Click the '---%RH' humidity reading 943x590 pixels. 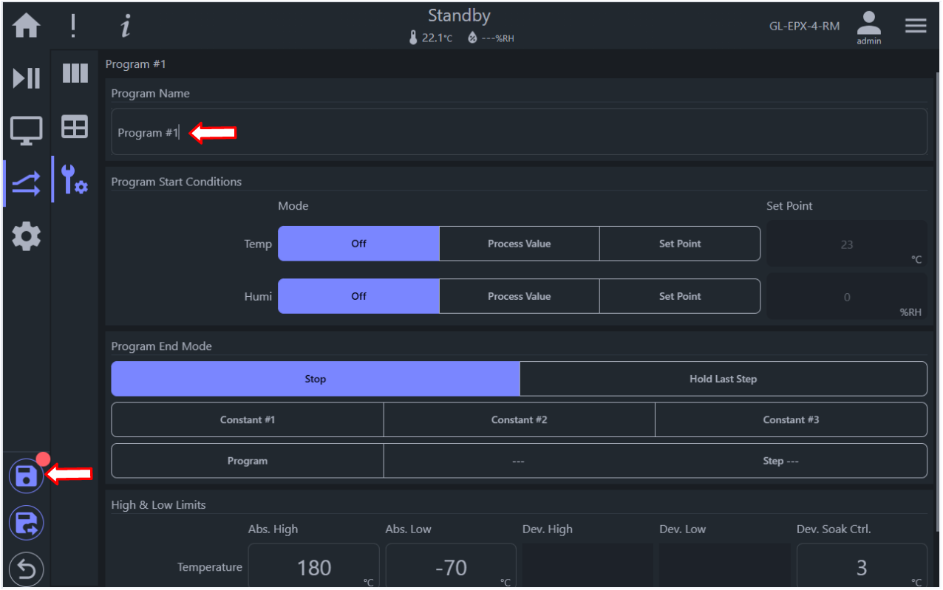497,38
